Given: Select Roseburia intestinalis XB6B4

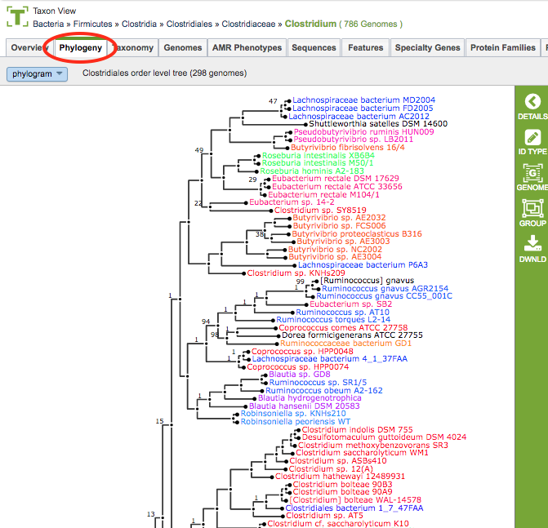Looking at the screenshot, I should [x=319, y=155].
